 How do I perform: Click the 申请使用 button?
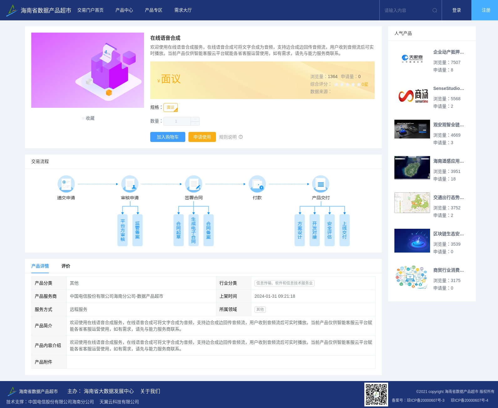(202, 137)
